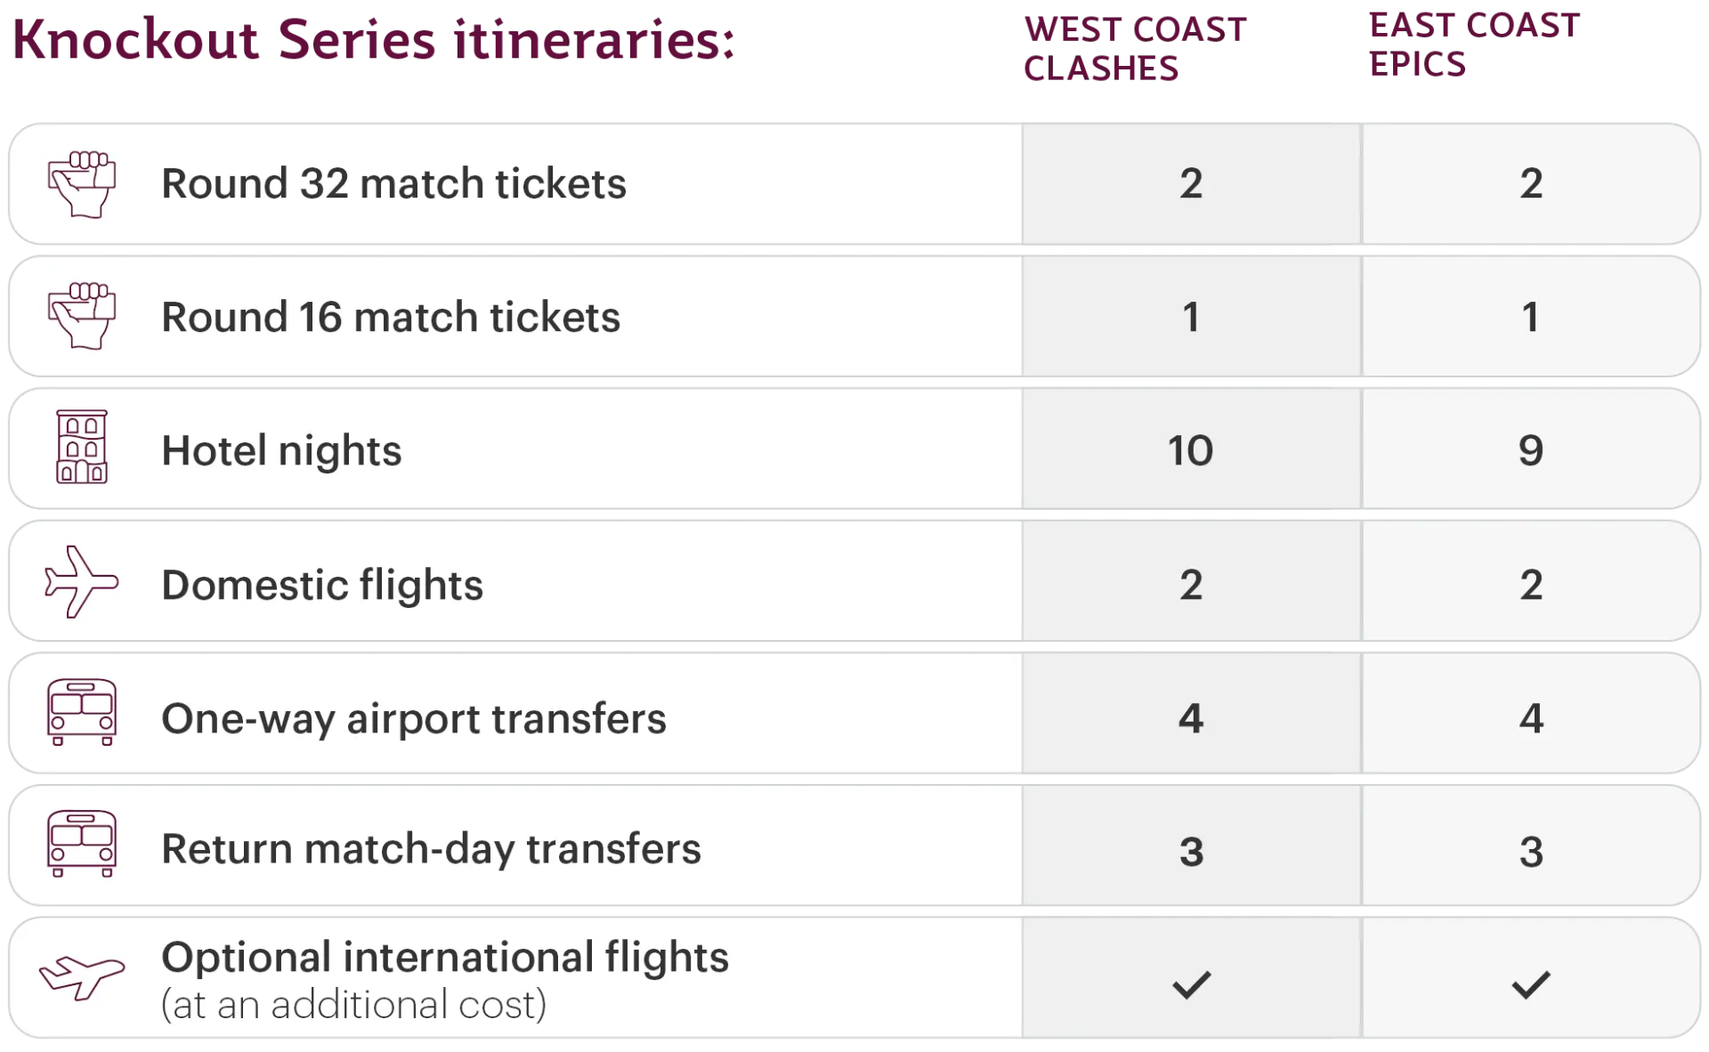Image resolution: width=1709 pixels, height=1052 pixels.
Task: Click the Hotel nights row label
Action: [x=281, y=450]
